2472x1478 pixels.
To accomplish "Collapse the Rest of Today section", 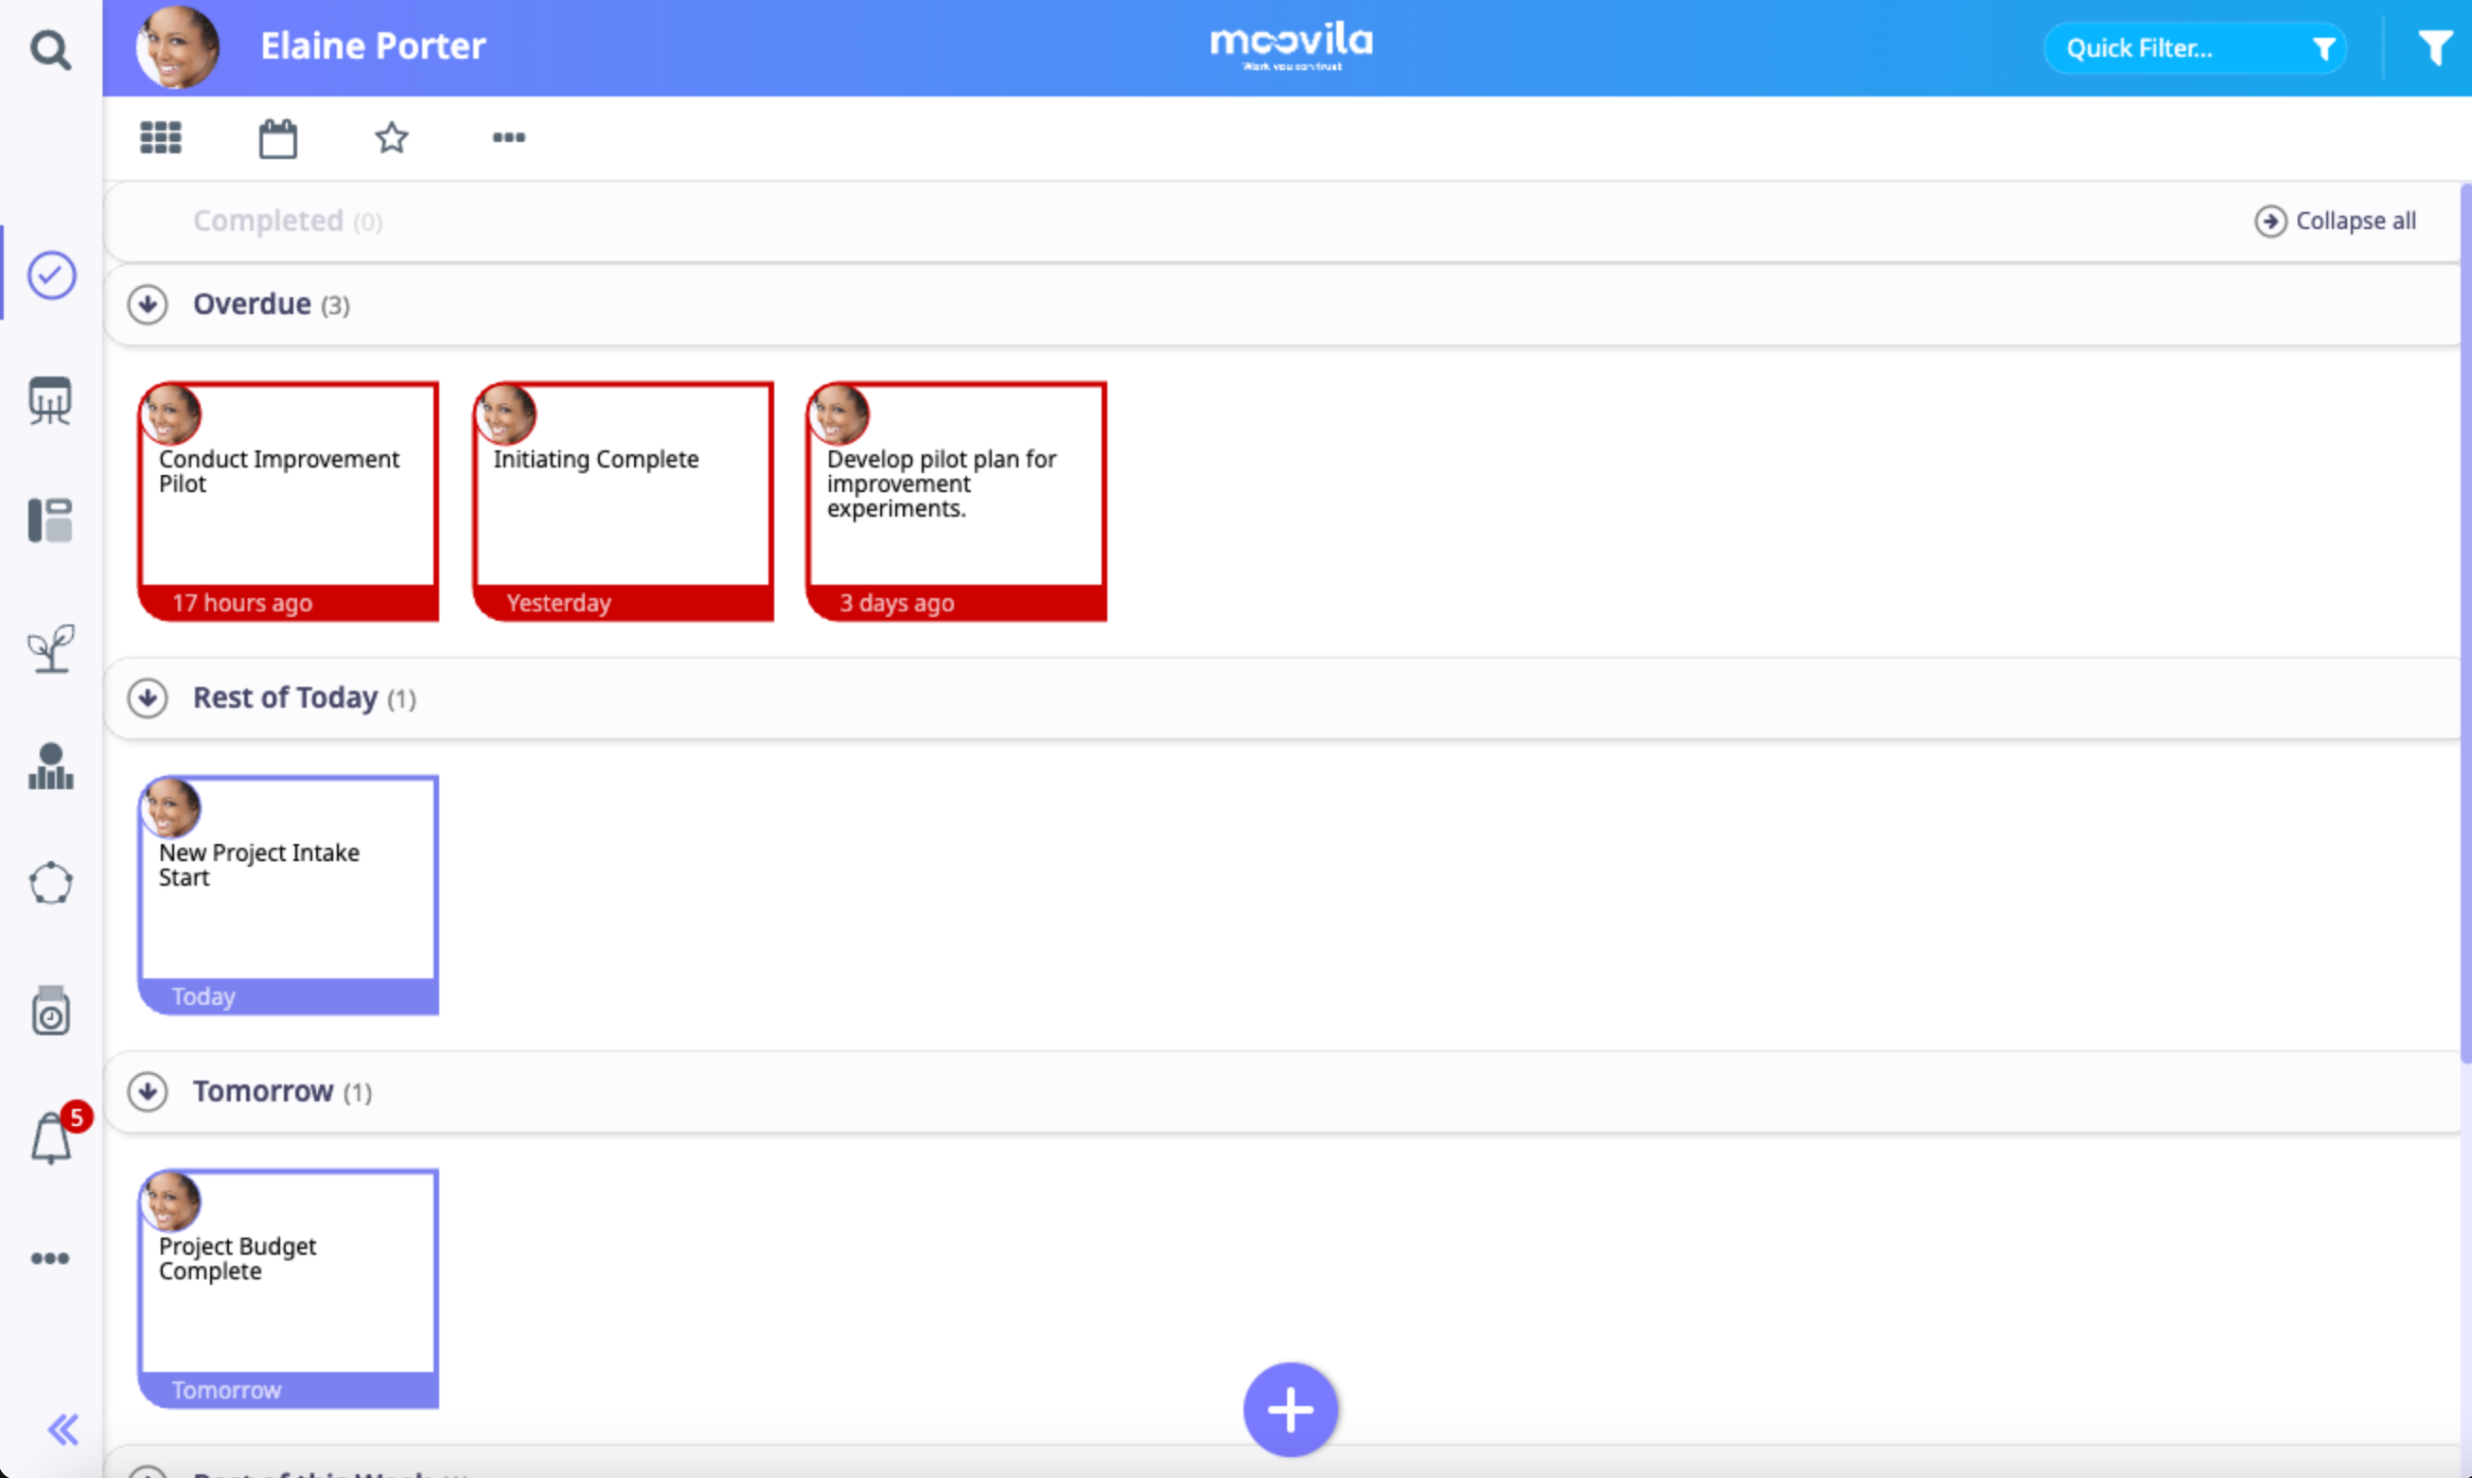I will 148,698.
